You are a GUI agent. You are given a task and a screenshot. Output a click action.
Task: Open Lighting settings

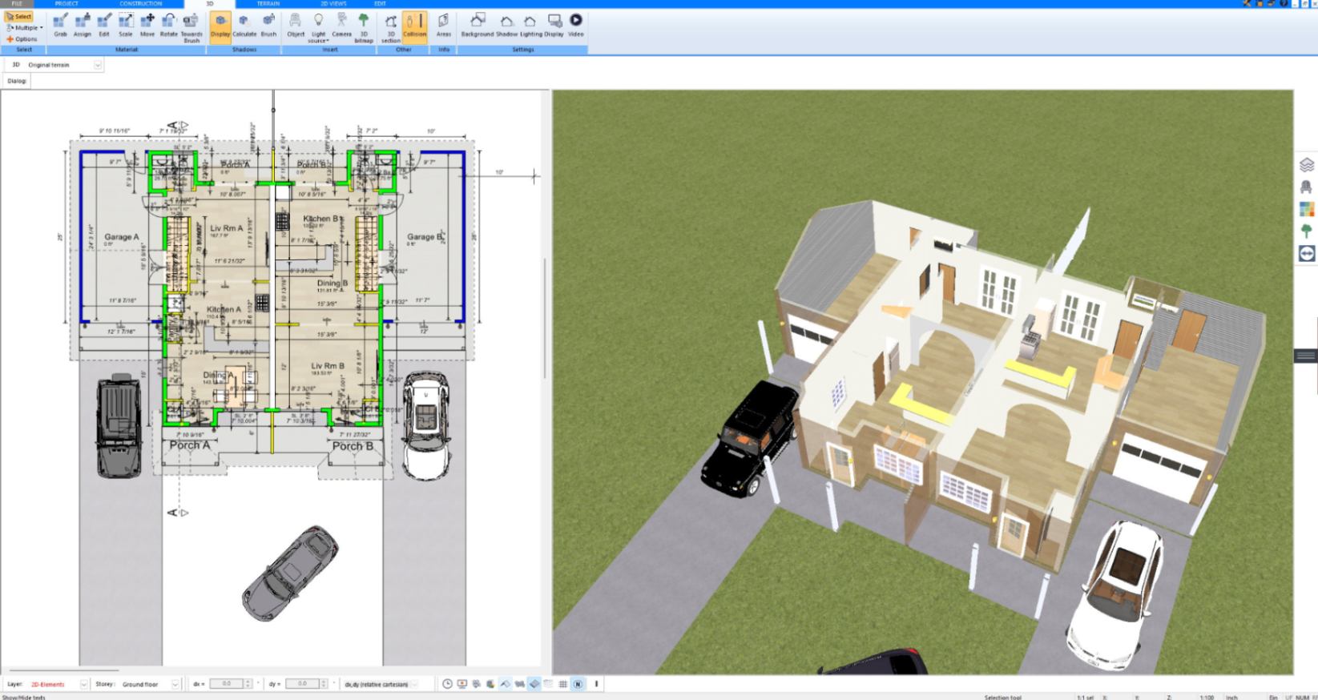(x=530, y=26)
